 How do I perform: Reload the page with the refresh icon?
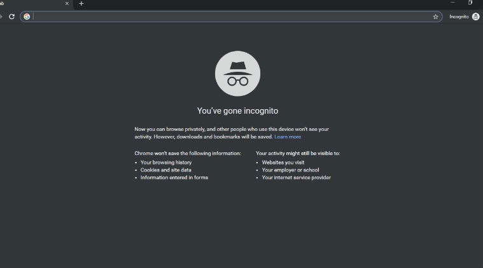11,17
